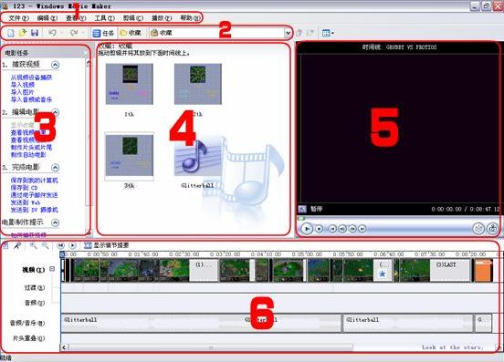Click the Forward to end preview button

click(362, 229)
